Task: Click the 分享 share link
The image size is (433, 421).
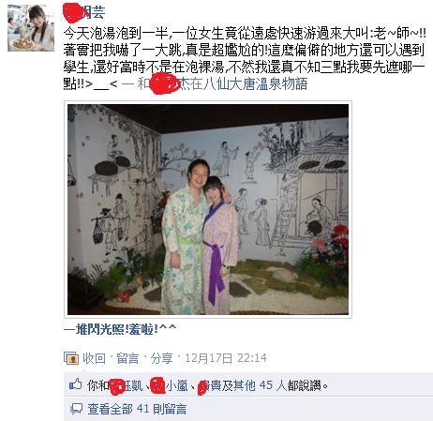Action: click(x=161, y=358)
